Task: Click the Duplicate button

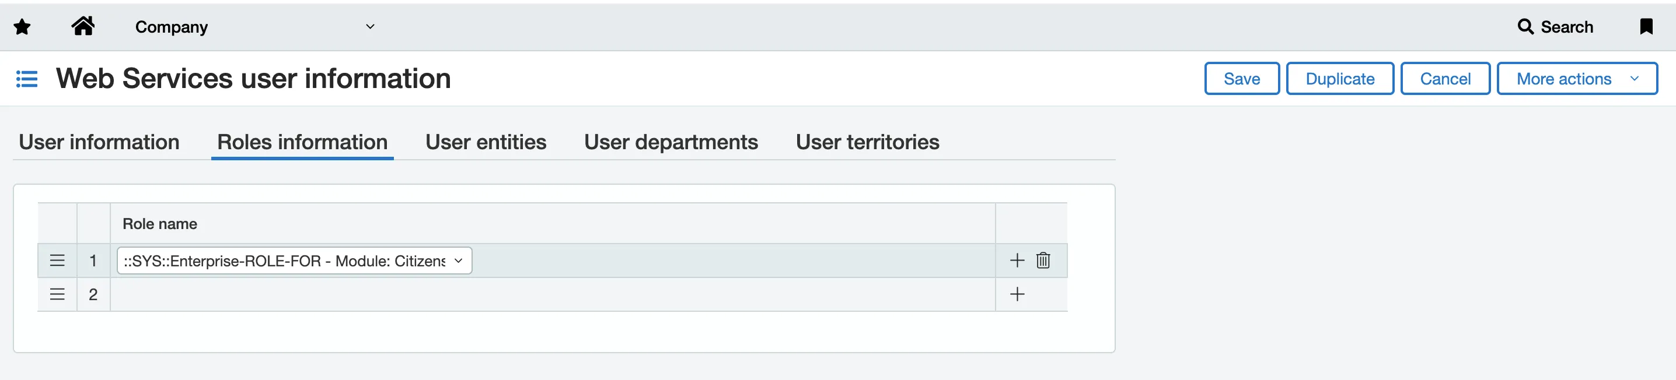Action: (x=1340, y=79)
